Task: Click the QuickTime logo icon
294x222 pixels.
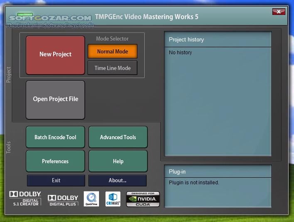Action: click(x=91, y=199)
